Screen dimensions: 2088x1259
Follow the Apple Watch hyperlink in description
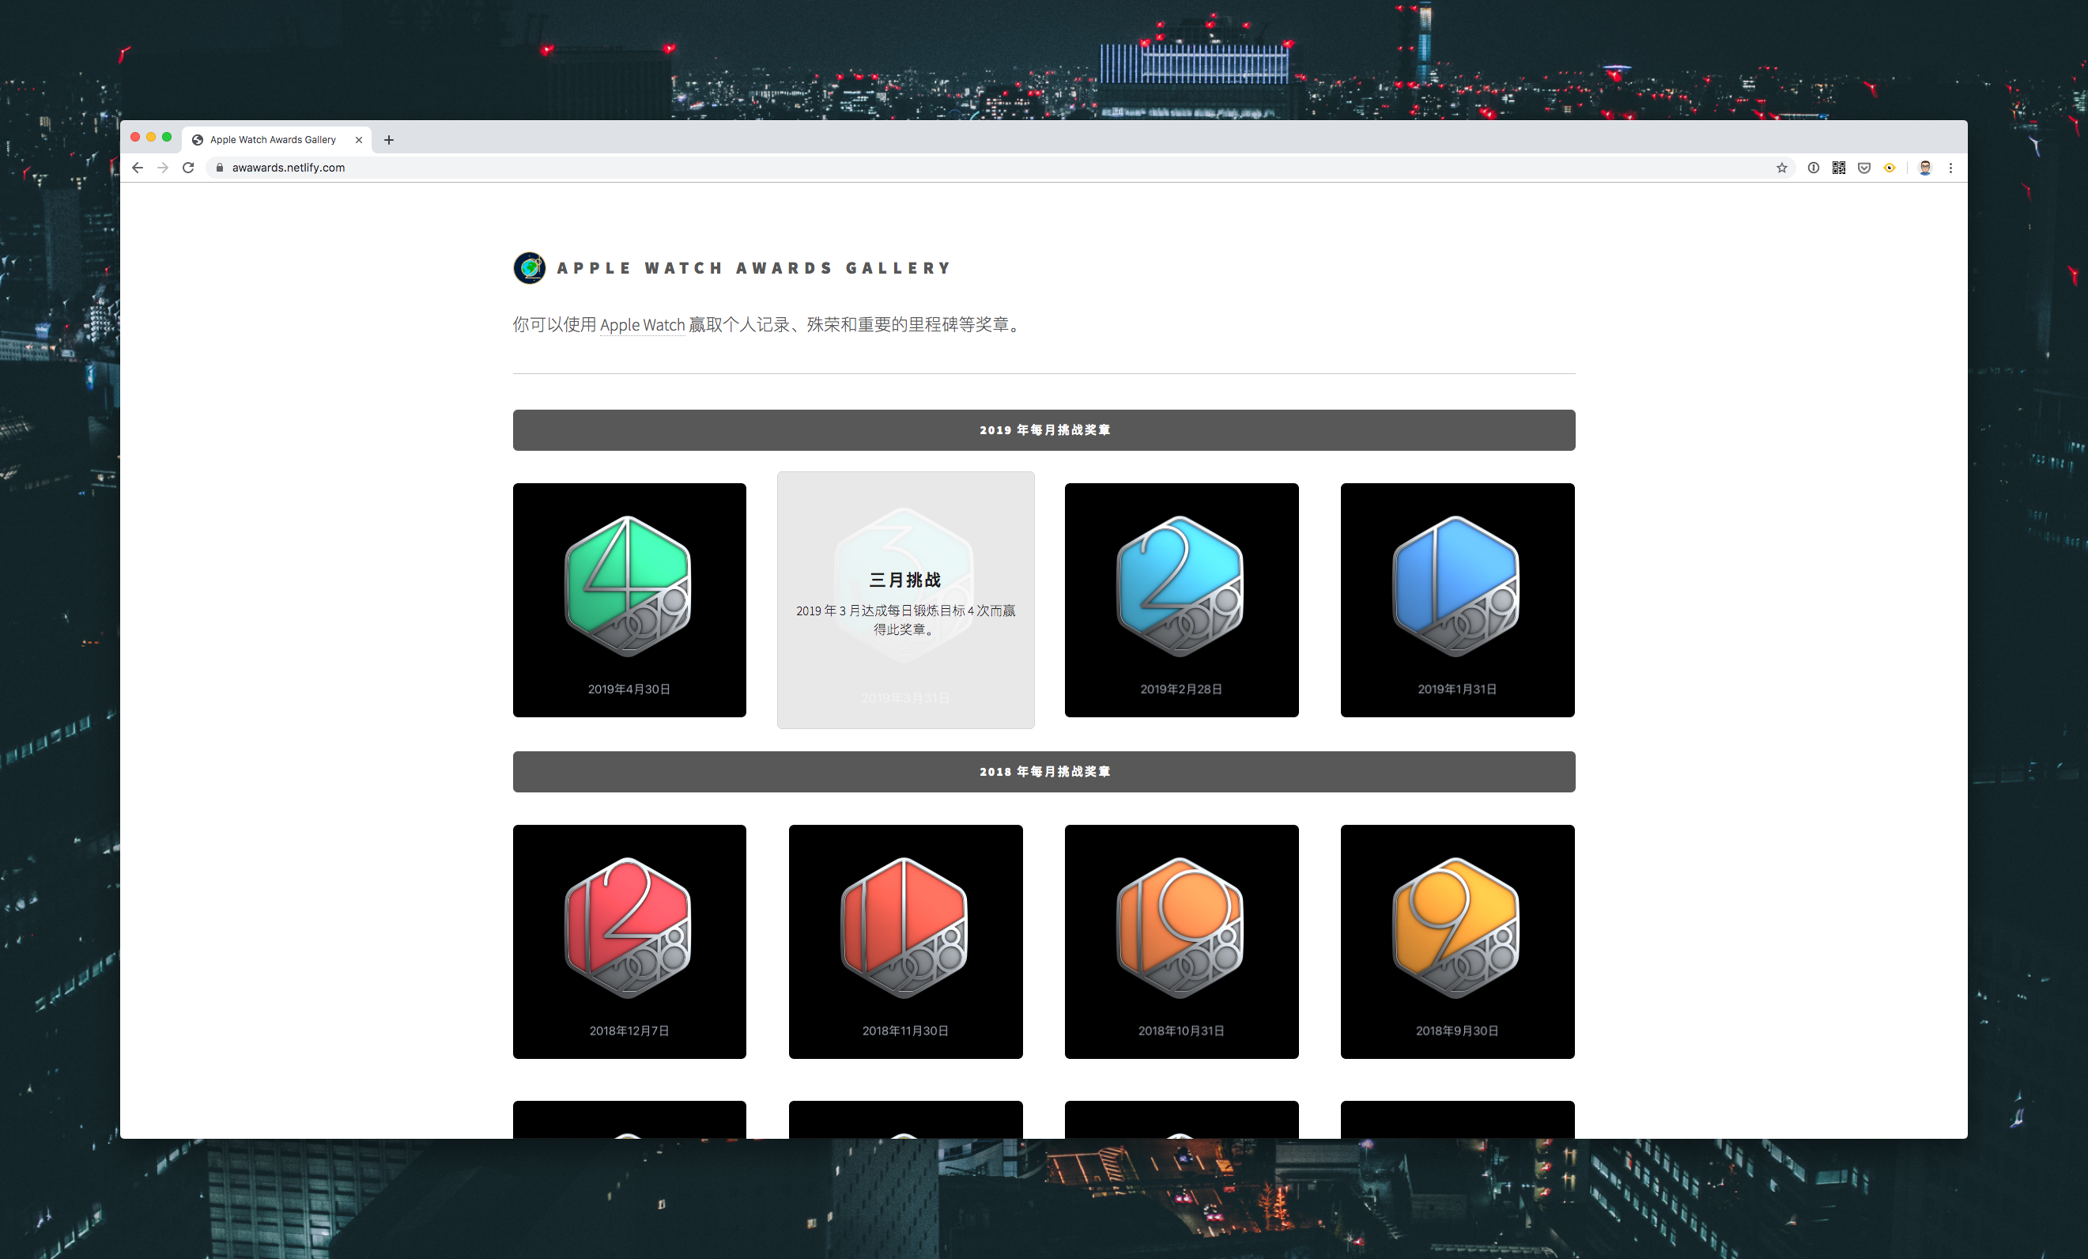(x=641, y=325)
